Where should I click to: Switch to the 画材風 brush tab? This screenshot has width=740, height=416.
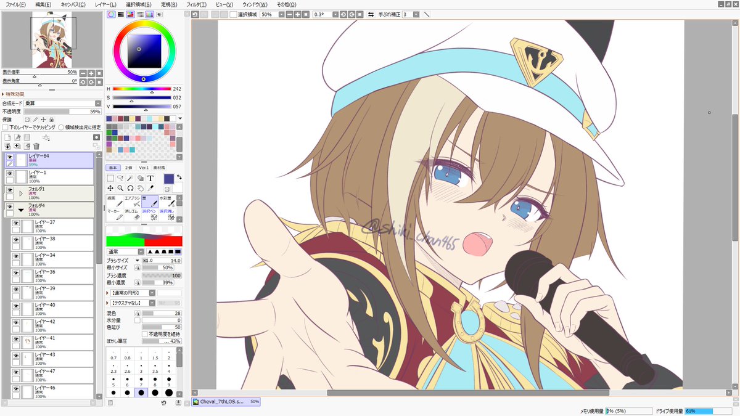tap(160, 167)
